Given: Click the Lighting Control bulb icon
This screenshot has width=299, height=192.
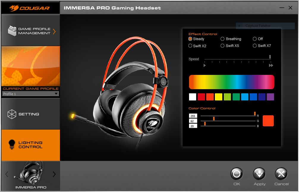Looking at the screenshot, I should (x=12, y=144).
